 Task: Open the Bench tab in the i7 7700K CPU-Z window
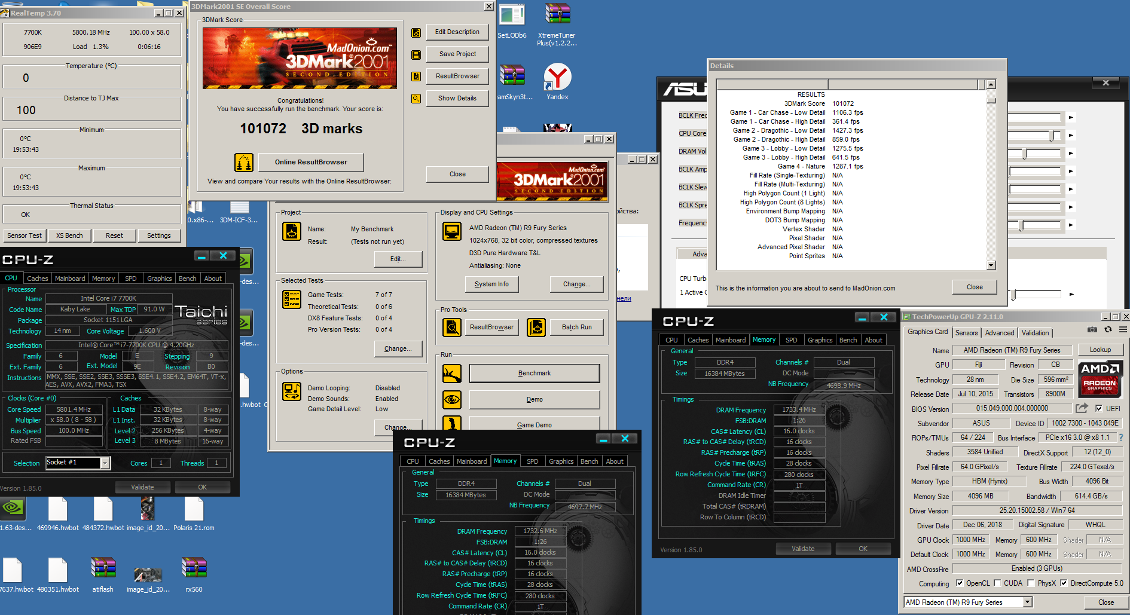coord(187,279)
